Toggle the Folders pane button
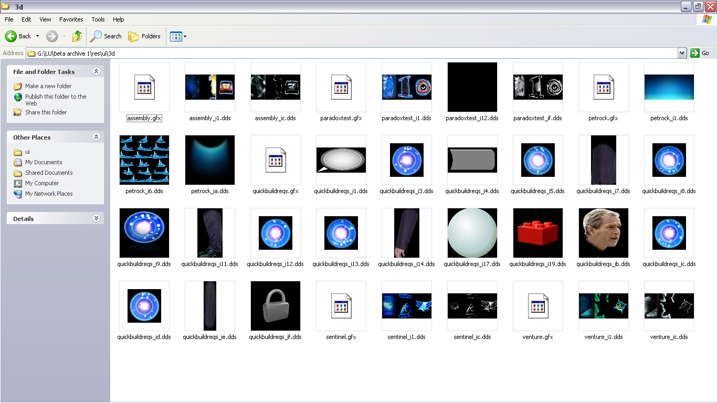The width and height of the screenshot is (717, 403). (x=144, y=36)
